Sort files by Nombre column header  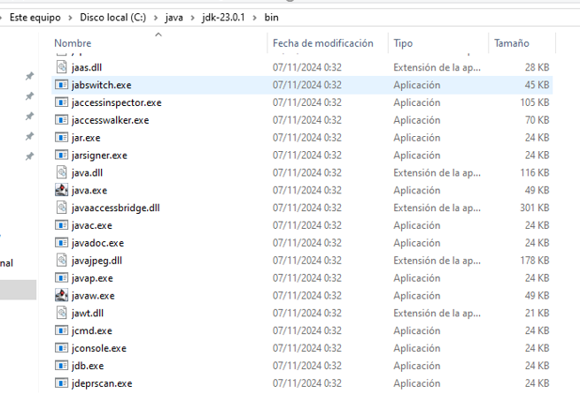[x=73, y=43]
